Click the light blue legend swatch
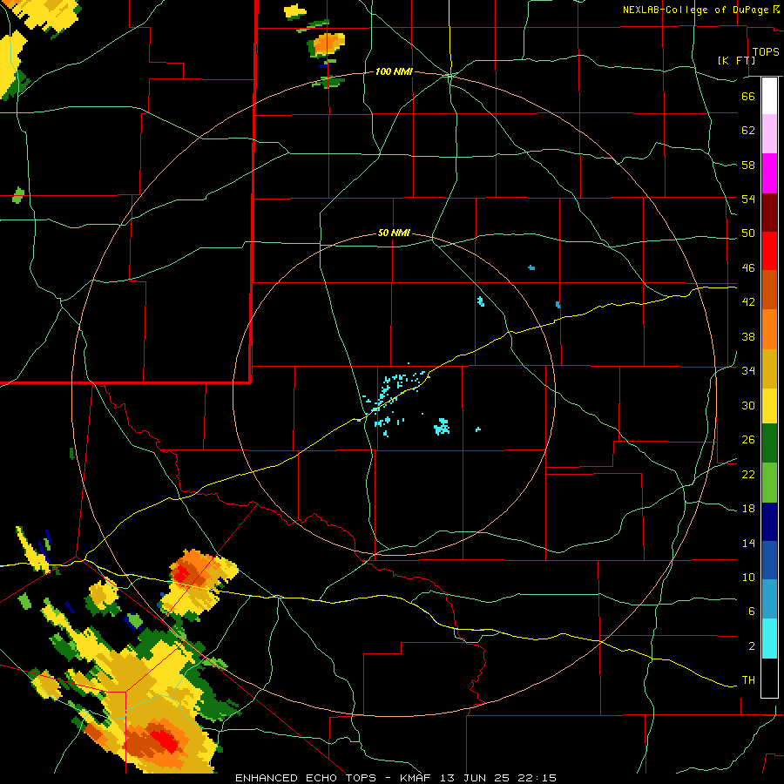 (769, 599)
